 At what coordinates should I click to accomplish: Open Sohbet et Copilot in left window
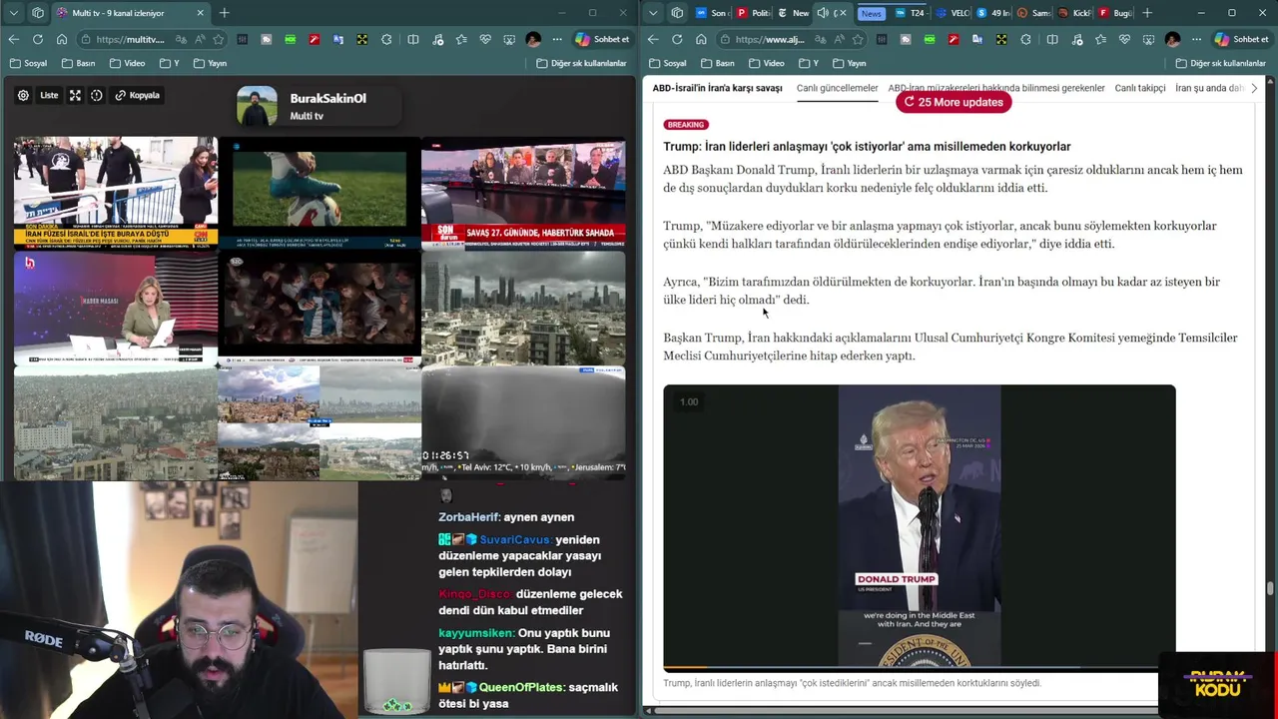point(602,39)
